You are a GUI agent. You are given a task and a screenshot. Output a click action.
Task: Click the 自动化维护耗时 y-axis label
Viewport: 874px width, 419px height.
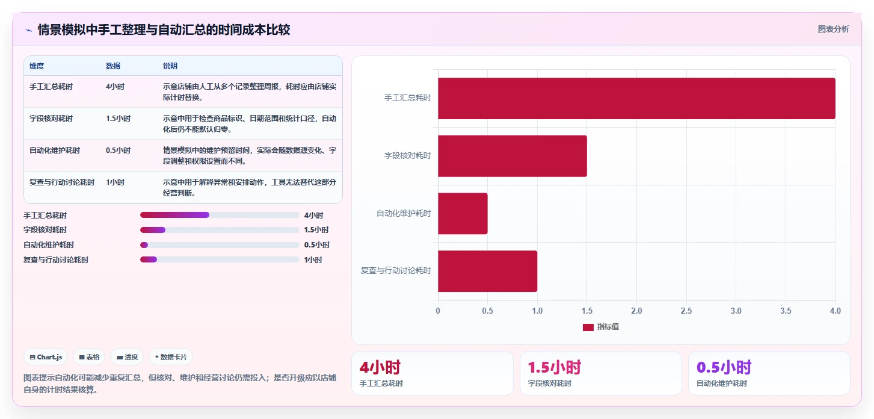coord(404,214)
